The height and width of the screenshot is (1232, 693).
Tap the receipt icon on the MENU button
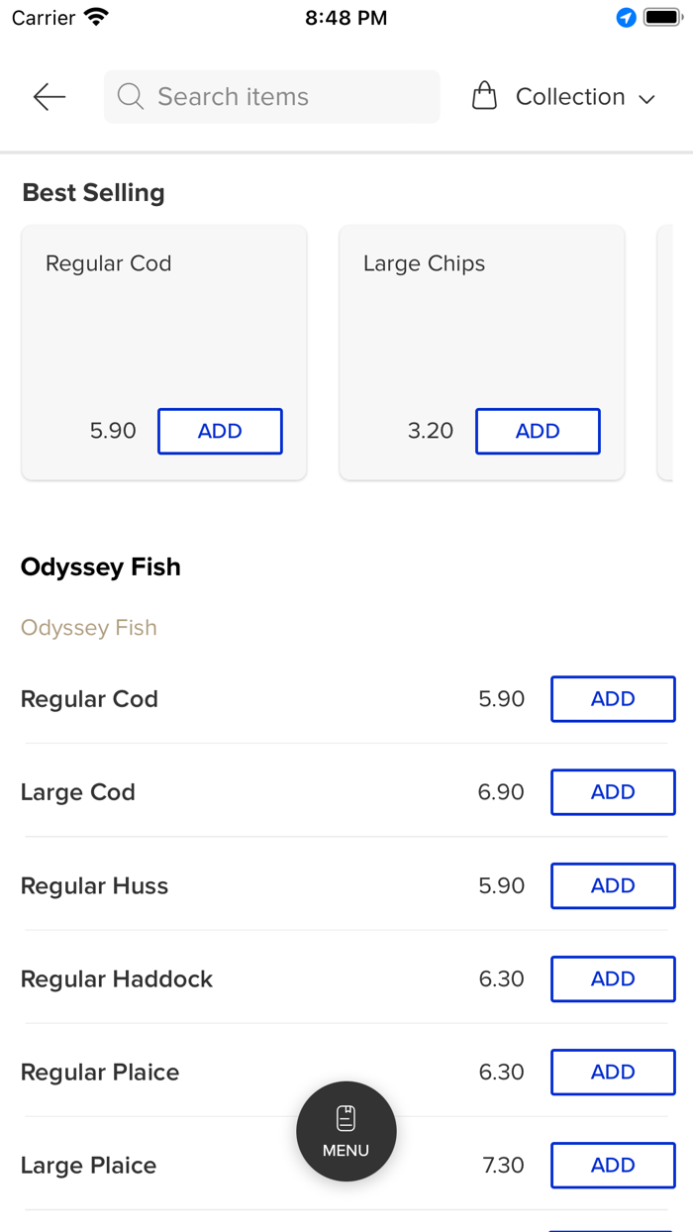pyautogui.click(x=346, y=1116)
